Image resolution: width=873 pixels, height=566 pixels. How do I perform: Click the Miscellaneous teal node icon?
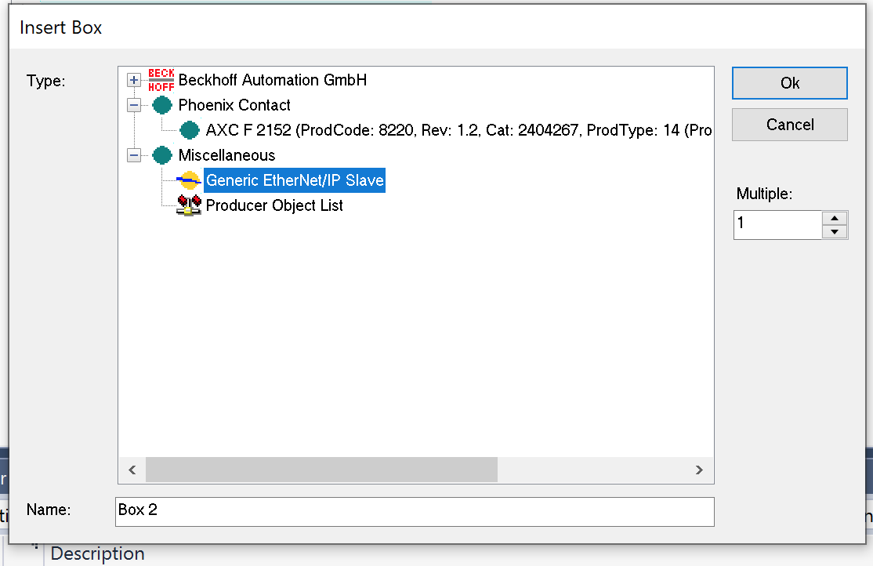pos(162,155)
